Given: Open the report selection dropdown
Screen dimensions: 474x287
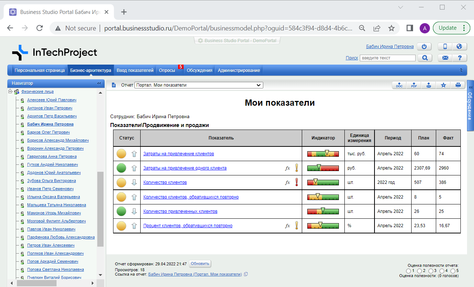Looking at the screenshot, I should tap(199, 85).
